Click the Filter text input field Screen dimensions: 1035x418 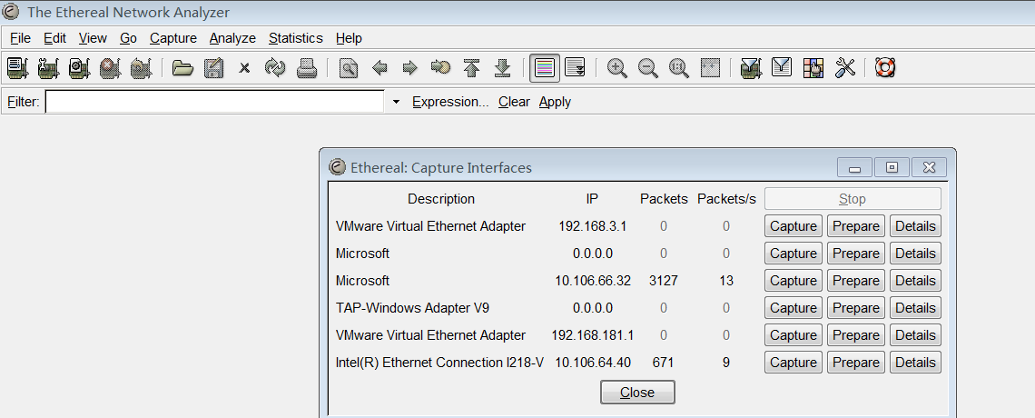pos(214,102)
